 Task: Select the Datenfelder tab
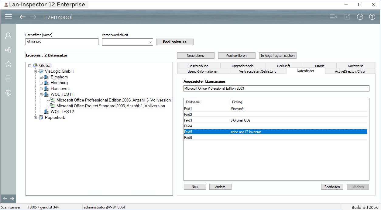[x=306, y=71]
